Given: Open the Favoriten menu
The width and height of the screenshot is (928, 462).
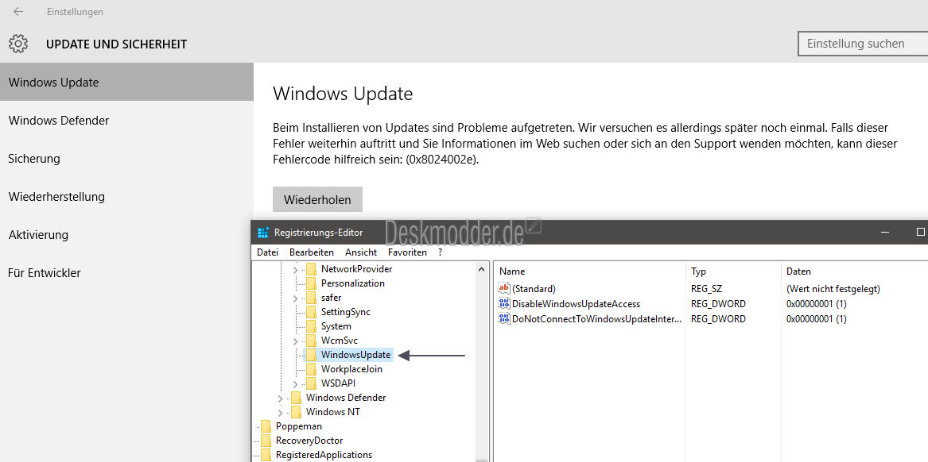Looking at the screenshot, I should 408,252.
